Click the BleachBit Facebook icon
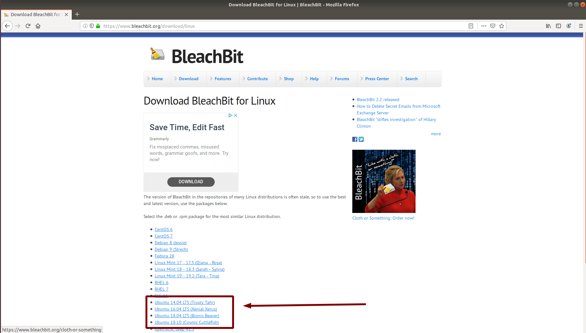 (355, 139)
